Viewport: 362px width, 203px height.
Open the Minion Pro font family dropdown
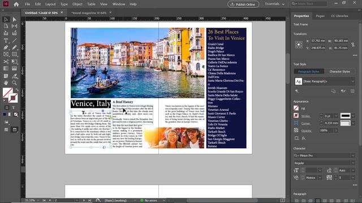click(x=353, y=156)
